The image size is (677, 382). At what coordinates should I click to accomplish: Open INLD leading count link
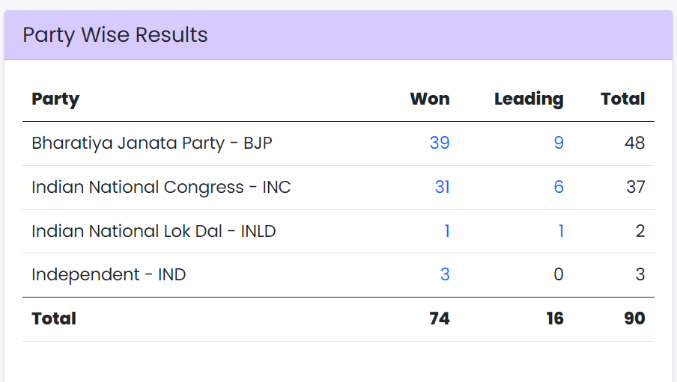[x=561, y=231]
